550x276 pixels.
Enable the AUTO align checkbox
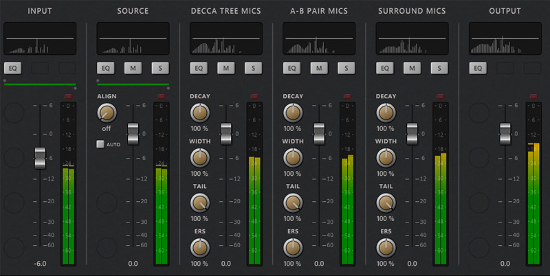[x=100, y=144]
